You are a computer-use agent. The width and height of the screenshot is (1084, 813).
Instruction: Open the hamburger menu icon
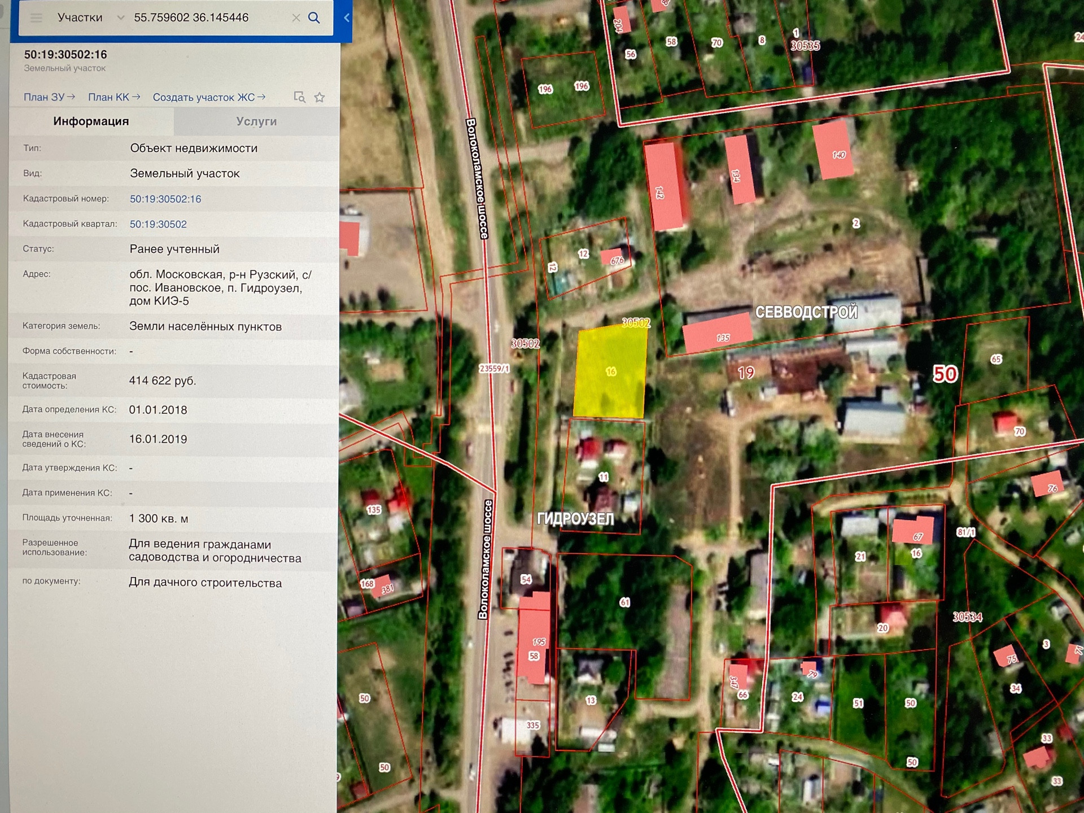click(x=36, y=18)
